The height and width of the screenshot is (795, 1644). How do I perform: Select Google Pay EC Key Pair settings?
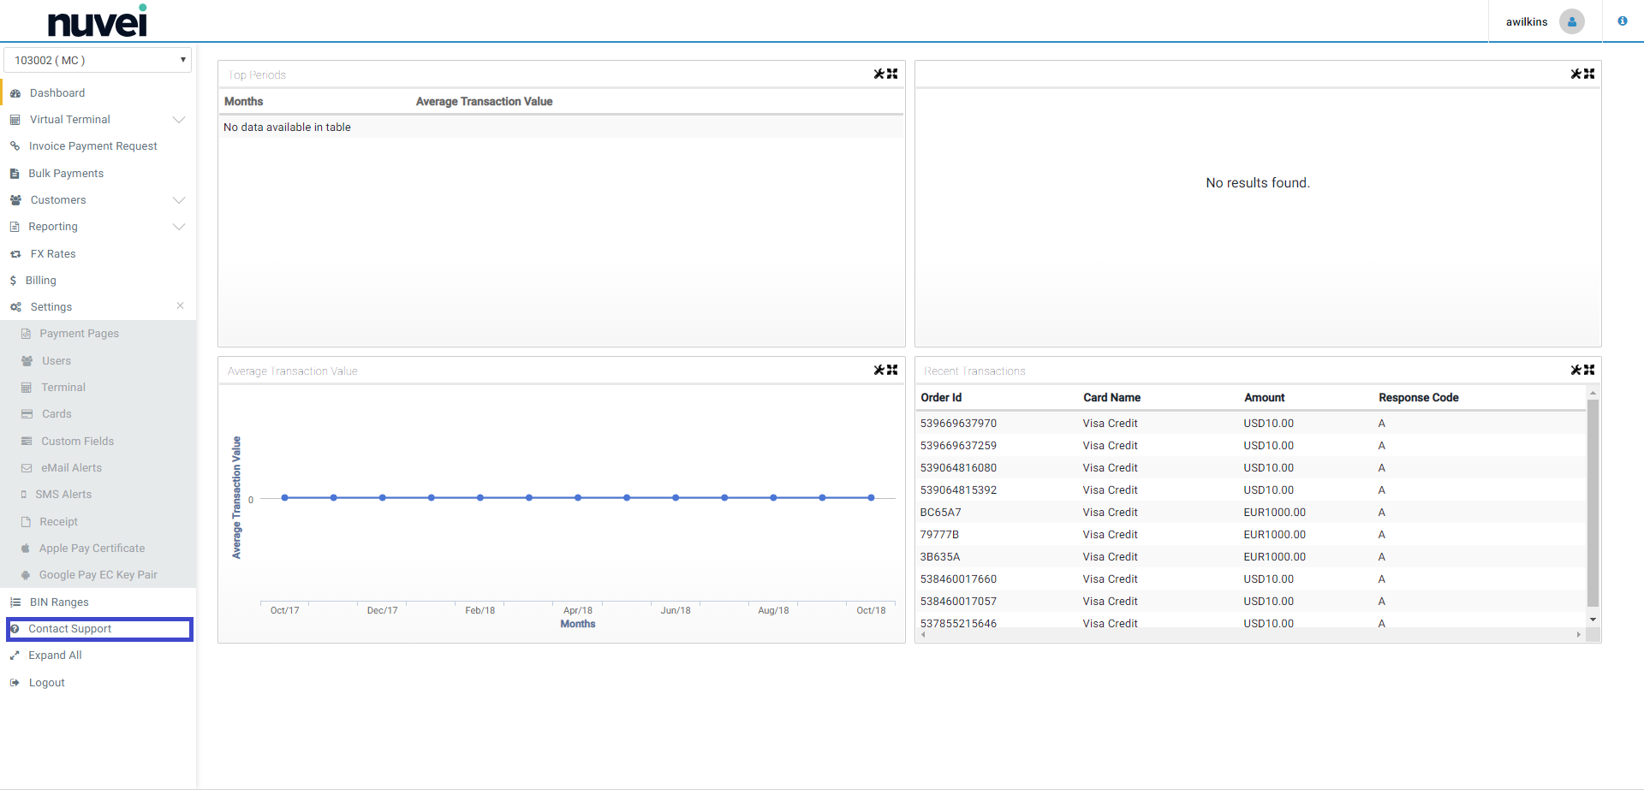(x=98, y=575)
